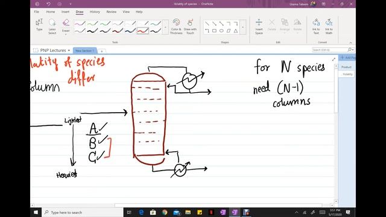
Task: Show hidden system tray icons
Action: (x=297, y=212)
